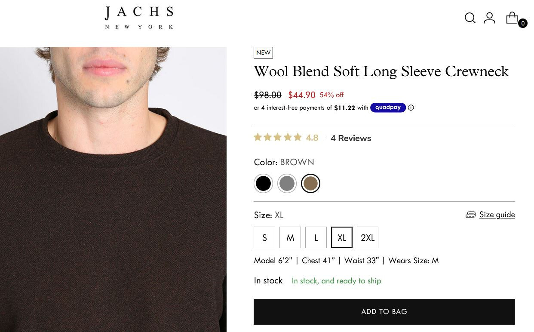Pick size 2XL
Screen dimensions: 534x332
(368, 237)
